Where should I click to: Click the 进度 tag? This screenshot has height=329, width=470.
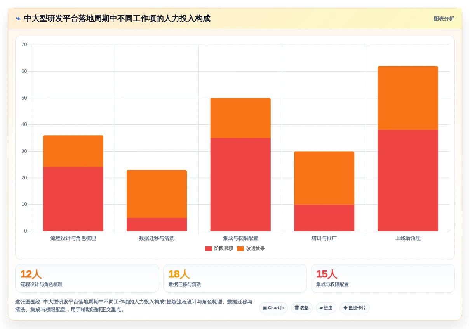(x=326, y=308)
